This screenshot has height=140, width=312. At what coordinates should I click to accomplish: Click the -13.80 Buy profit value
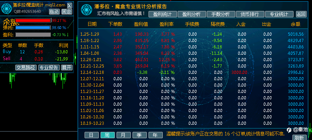(x=61, y=52)
